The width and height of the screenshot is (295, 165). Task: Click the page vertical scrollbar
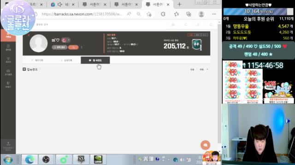(219, 84)
